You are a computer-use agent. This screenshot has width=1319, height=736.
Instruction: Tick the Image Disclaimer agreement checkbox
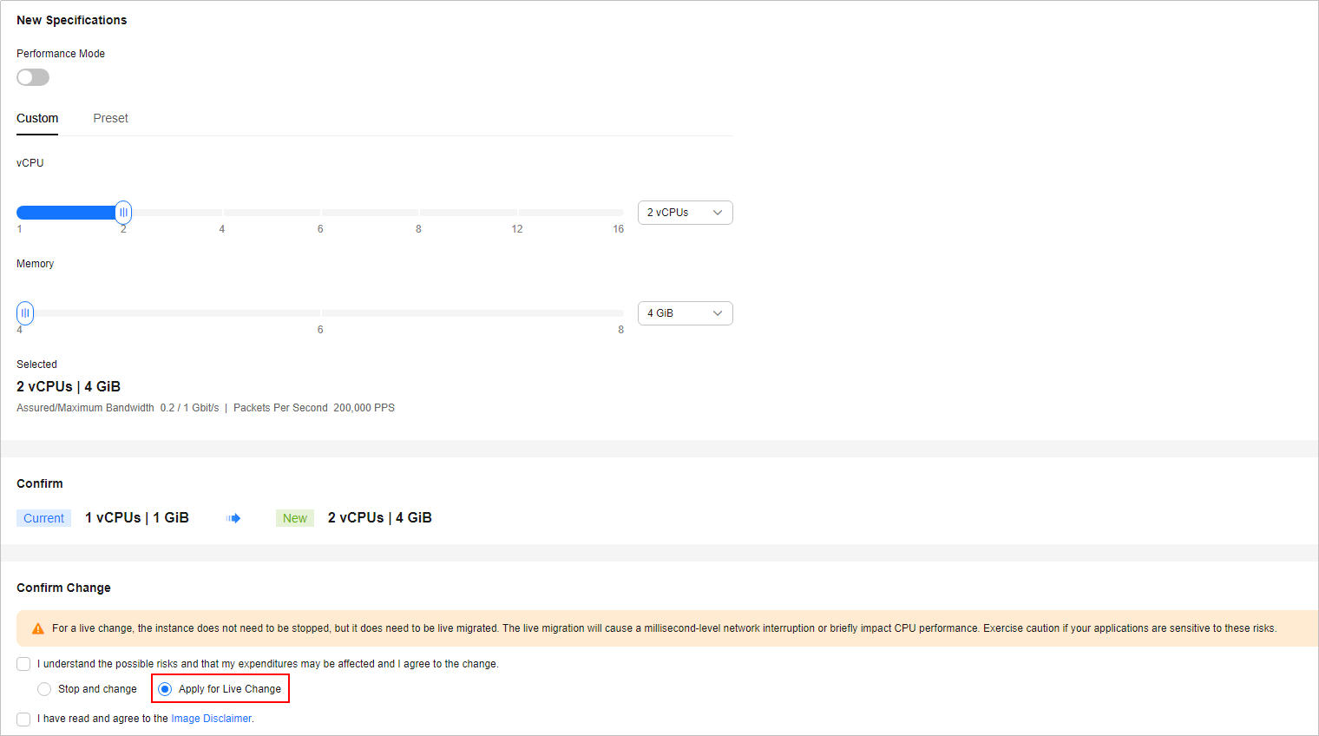point(23,719)
